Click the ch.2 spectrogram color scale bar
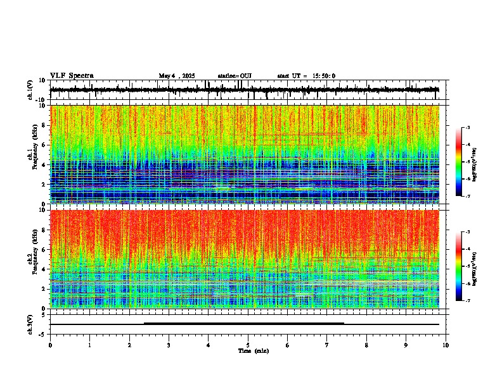 [x=459, y=266]
